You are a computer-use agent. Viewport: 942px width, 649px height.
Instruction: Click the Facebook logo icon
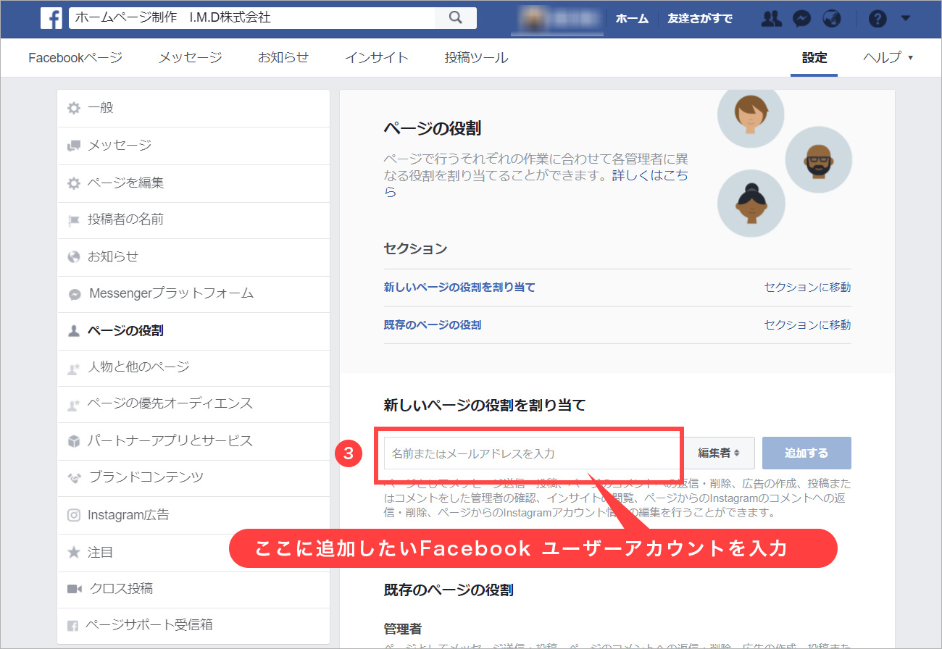(51, 18)
